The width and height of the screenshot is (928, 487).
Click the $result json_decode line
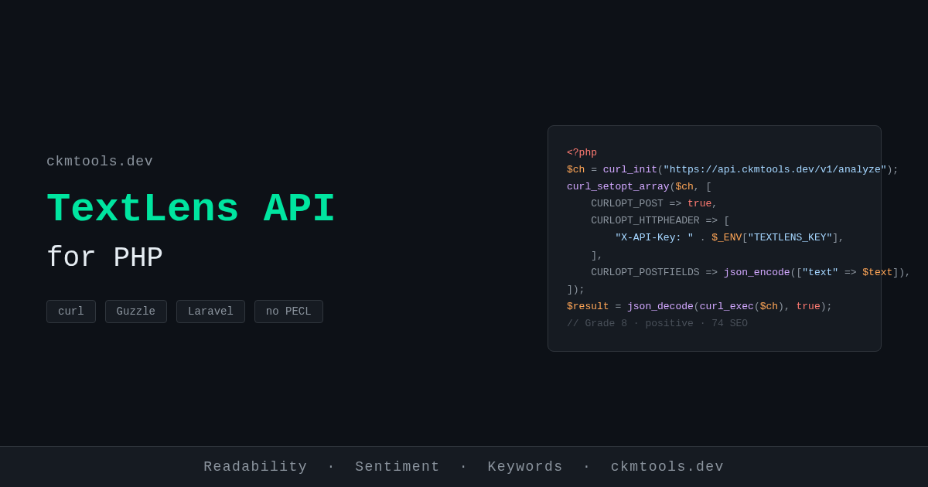[699, 307]
